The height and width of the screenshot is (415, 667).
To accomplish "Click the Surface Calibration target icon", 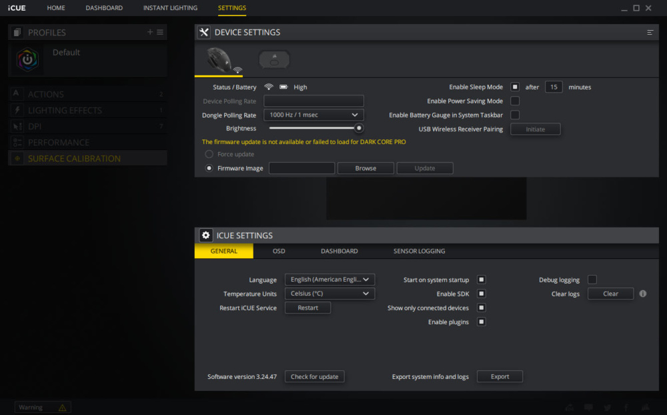I will (x=17, y=158).
